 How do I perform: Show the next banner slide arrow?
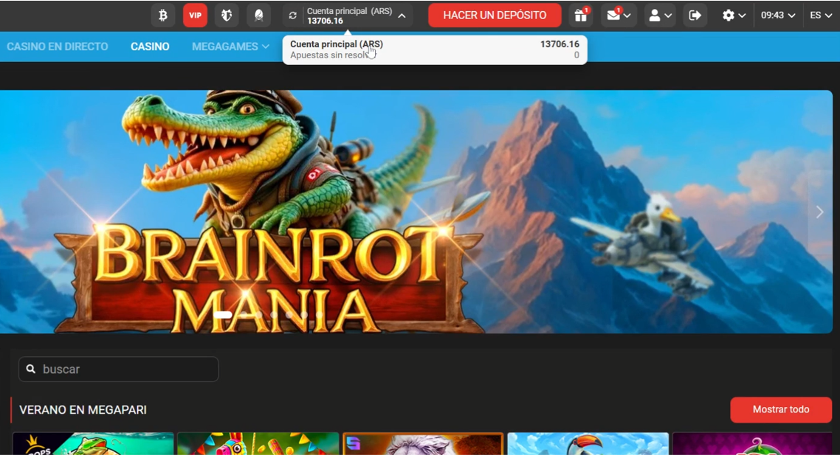(x=819, y=212)
